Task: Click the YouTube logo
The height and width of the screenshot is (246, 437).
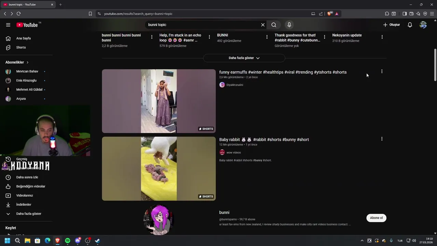Action: 27,25
